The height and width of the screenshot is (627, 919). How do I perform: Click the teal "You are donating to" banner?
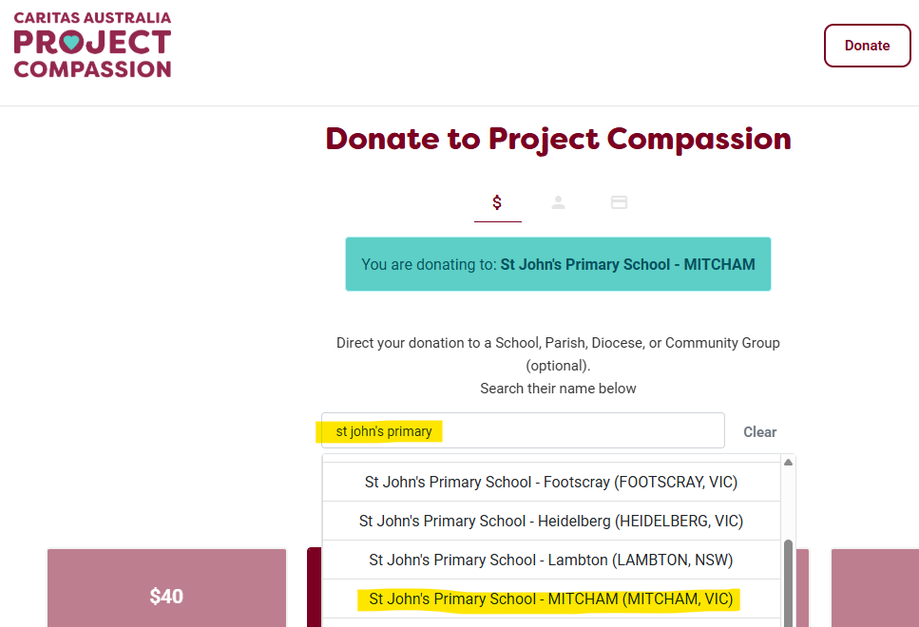pos(558,264)
